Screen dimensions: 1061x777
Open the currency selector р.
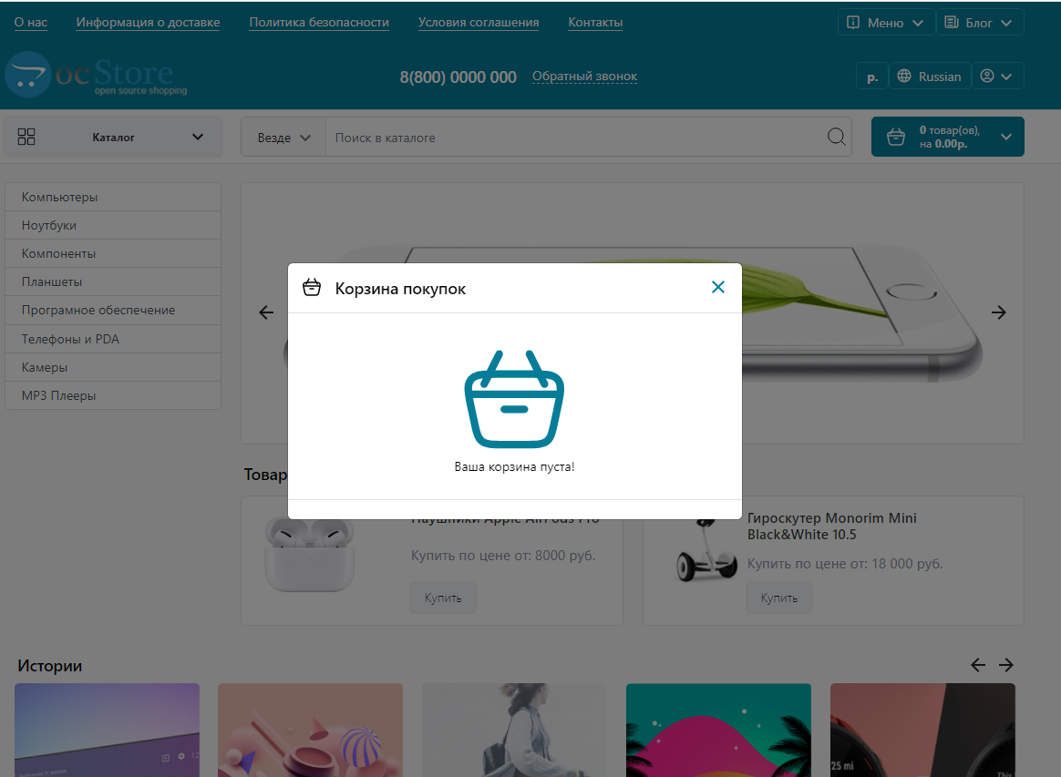872,77
